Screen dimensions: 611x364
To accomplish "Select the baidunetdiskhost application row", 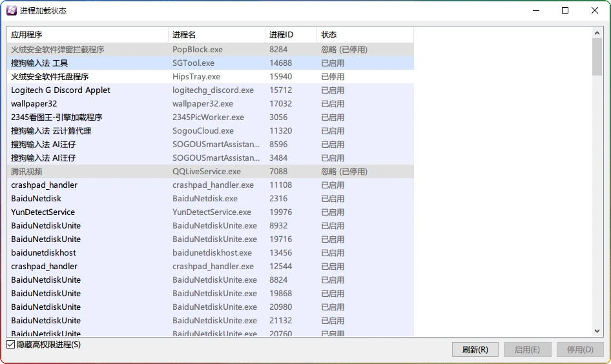I will pyautogui.click(x=211, y=252).
